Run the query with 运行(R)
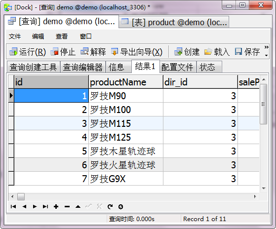The image size is (276, 229). (x=28, y=52)
